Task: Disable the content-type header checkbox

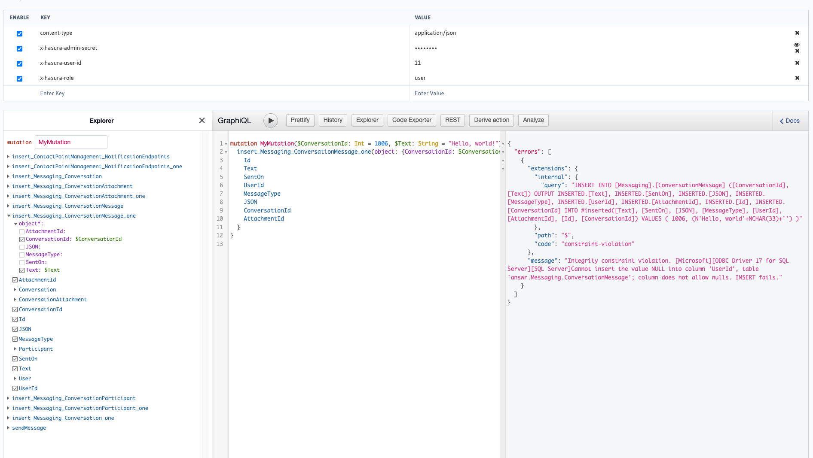Action: [19, 33]
